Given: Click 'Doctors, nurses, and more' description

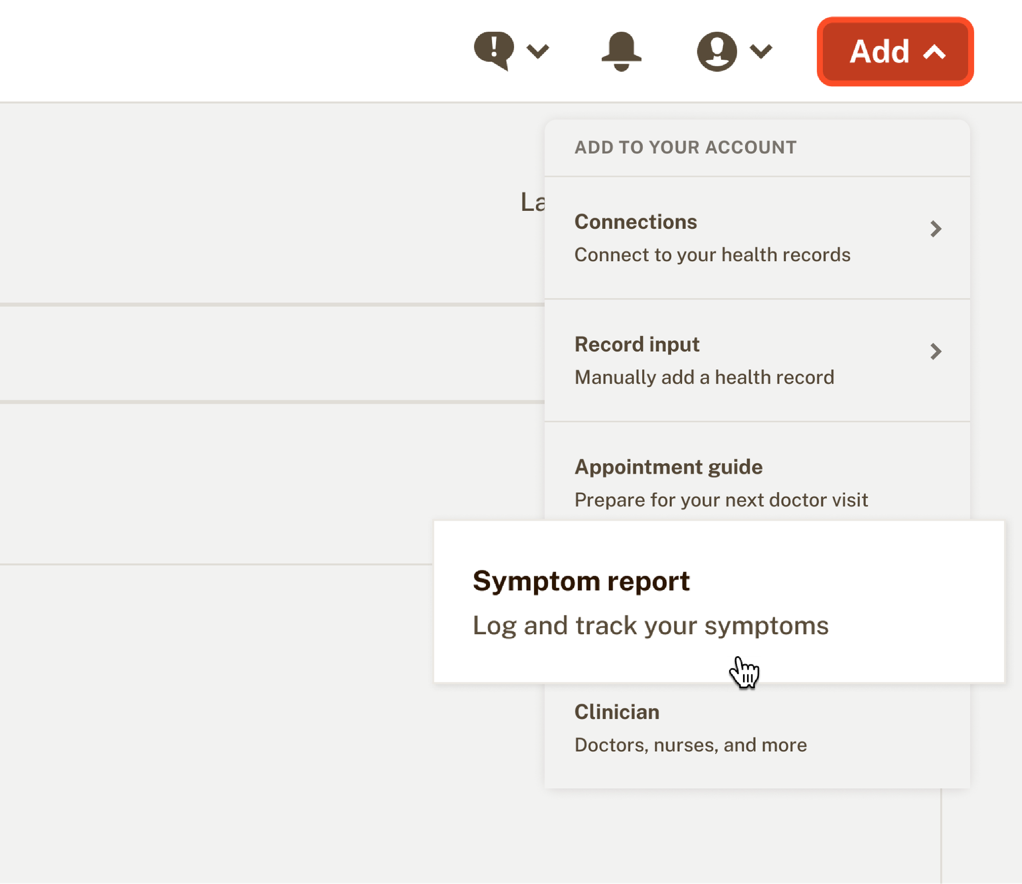Looking at the screenshot, I should click(x=691, y=745).
